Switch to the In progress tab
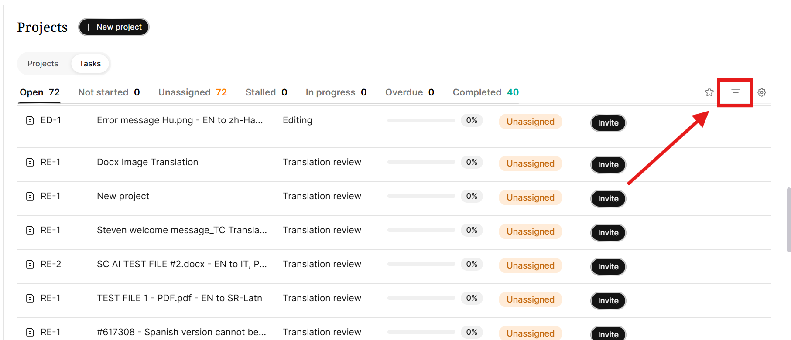791x340 pixels. coord(336,92)
